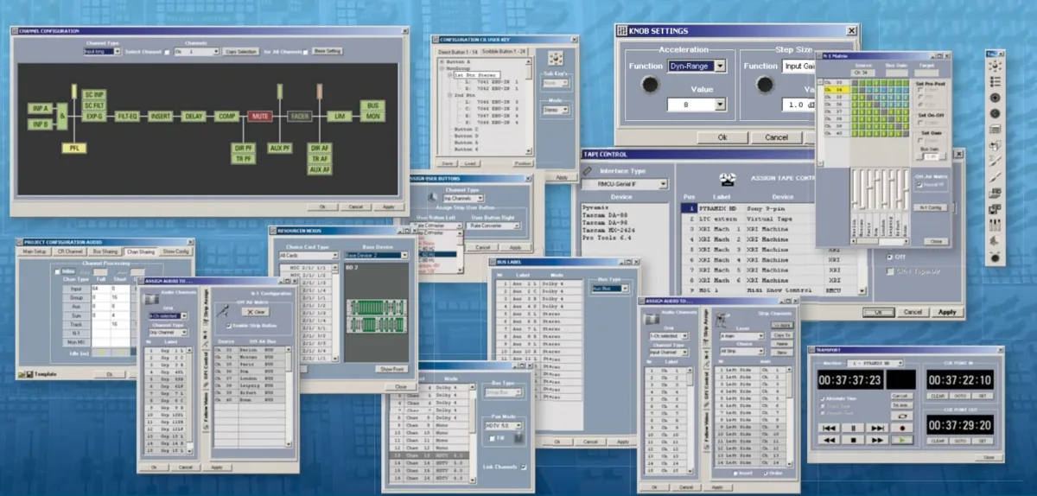Click the pause button in Transport window
Screen dimensions: 1037x496
point(854,427)
